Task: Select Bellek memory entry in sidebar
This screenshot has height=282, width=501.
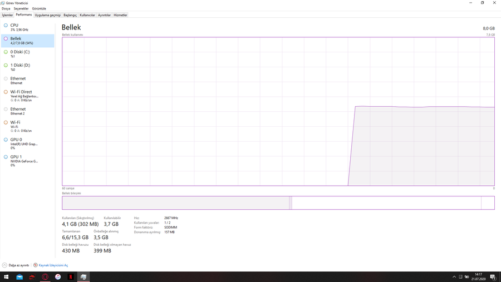Action: pos(27,41)
